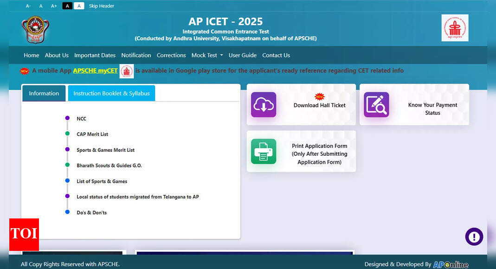Switch to Instruction Booklet & Syllabus tab
Screen dimensions: 496x269
tap(111, 93)
